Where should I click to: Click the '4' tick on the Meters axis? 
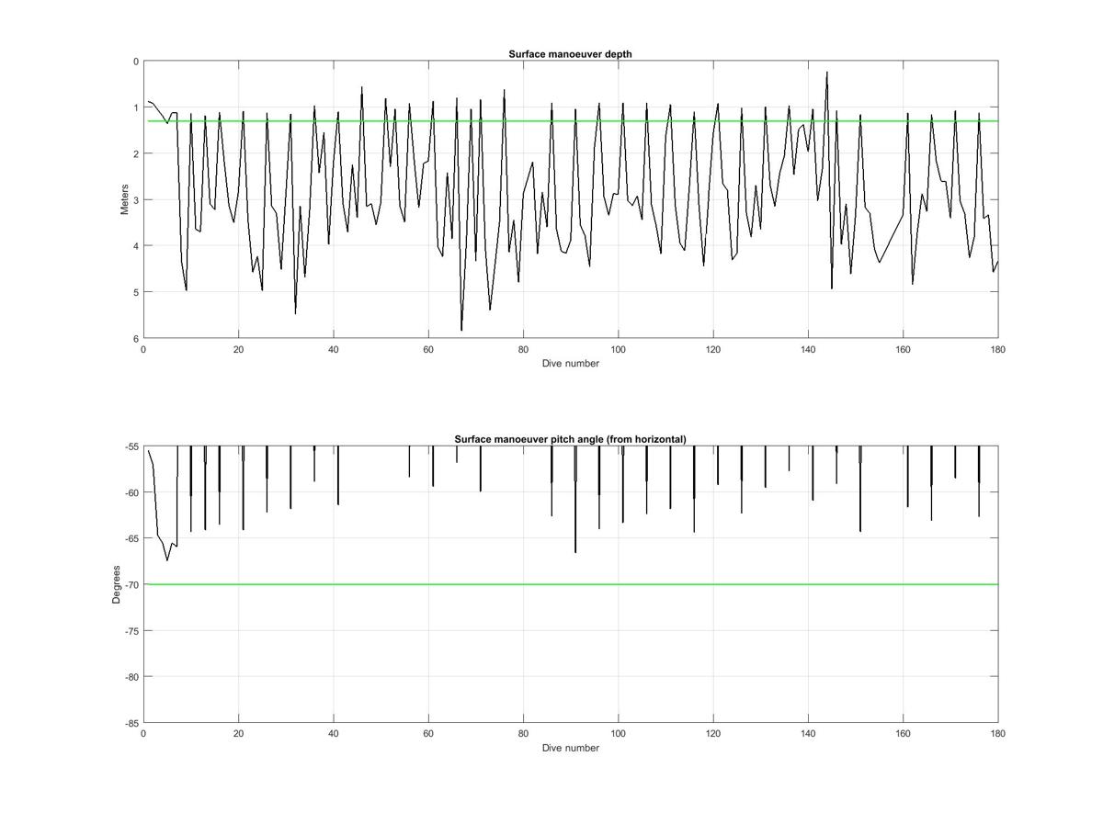136,246
